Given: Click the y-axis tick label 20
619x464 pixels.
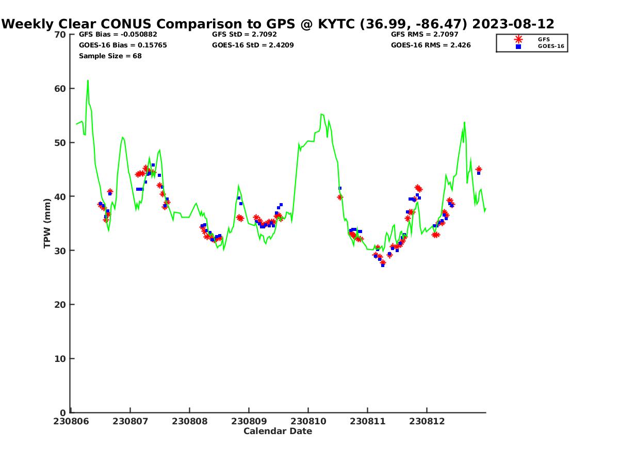Looking at the screenshot, I should point(60,305).
